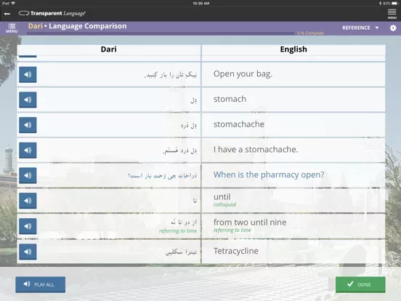Select the "Tetracycline" English text

(x=236, y=251)
